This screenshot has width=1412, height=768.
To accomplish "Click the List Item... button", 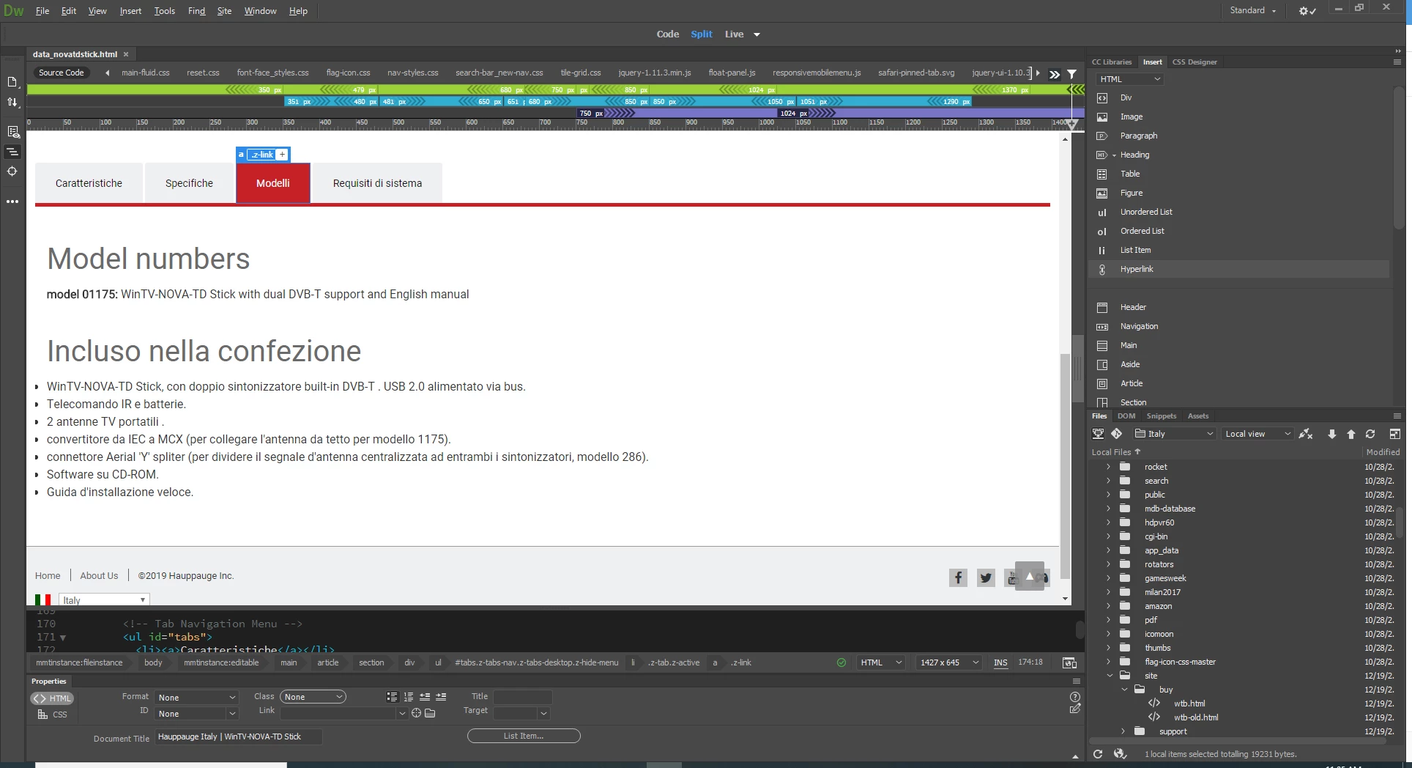I will pos(524,736).
